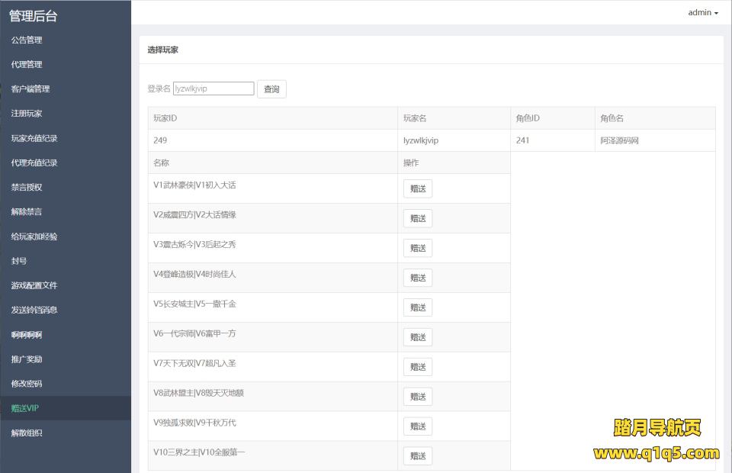This screenshot has width=732, height=473.
Task: Open 公告管理 in sidebar
Action: click(27, 40)
